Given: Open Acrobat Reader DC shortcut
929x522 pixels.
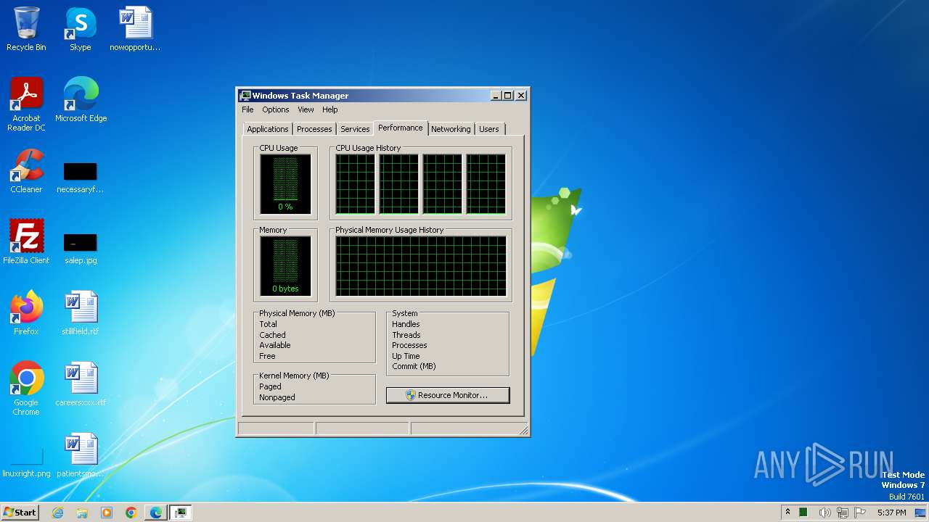Looking at the screenshot, I should point(26,104).
